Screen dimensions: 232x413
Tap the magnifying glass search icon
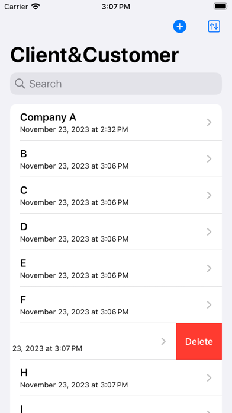tap(20, 84)
